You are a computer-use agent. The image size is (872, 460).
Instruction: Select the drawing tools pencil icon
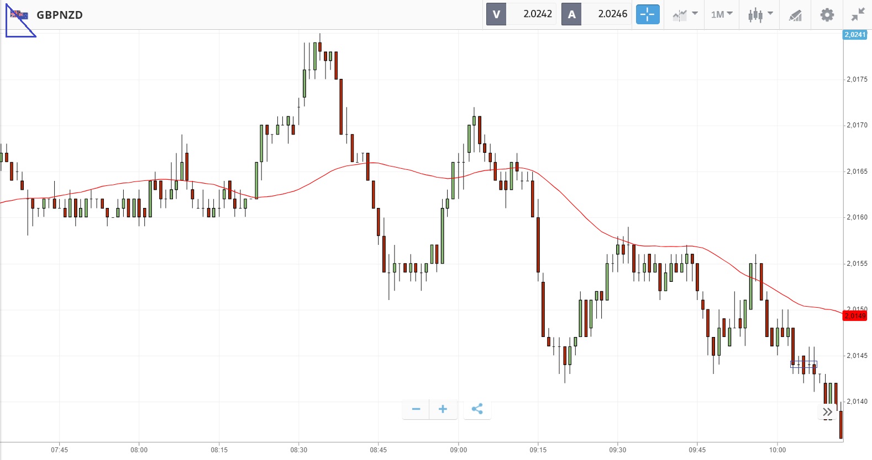(x=795, y=15)
